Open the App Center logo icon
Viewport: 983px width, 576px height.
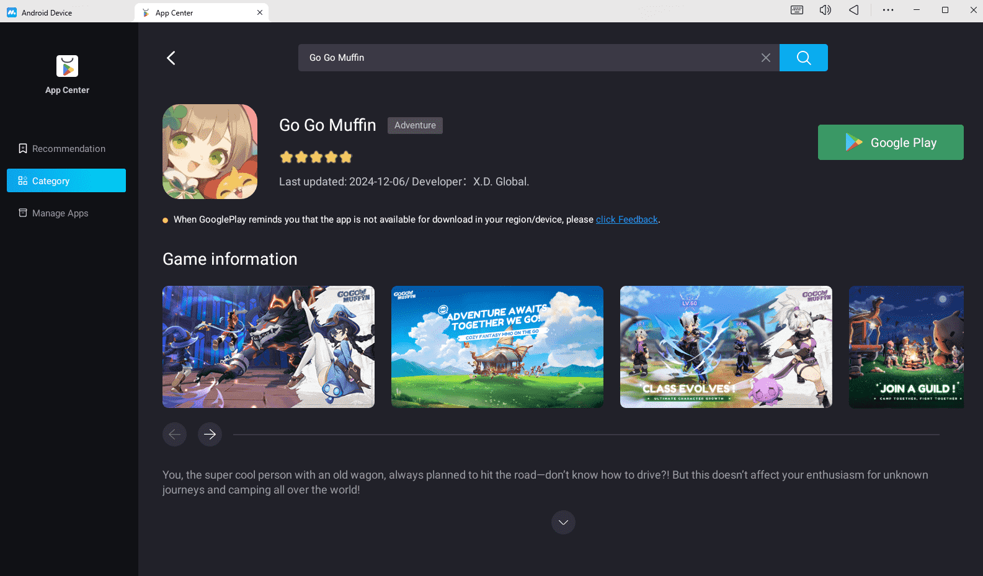coord(68,66)
